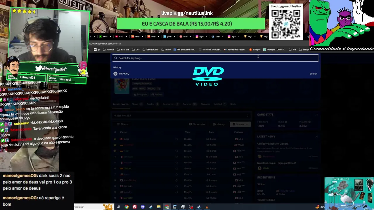Open File Explorer from the taskbar
The image size is (374, 210).
[x=159, y=207]
